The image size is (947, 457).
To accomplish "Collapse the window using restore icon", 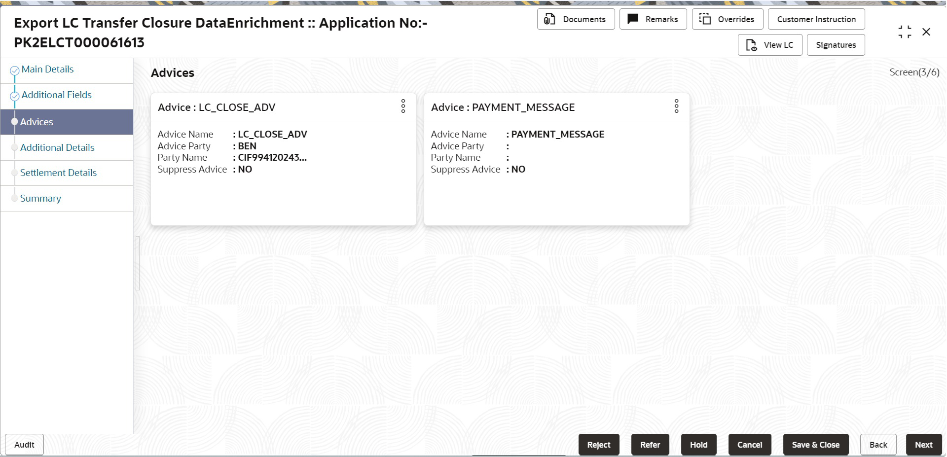I will pos(905,32).
